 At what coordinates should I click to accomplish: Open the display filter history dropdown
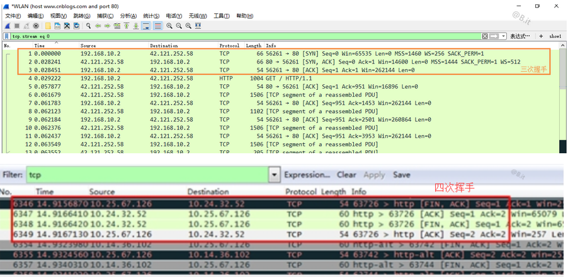click(x=503, y=36)
